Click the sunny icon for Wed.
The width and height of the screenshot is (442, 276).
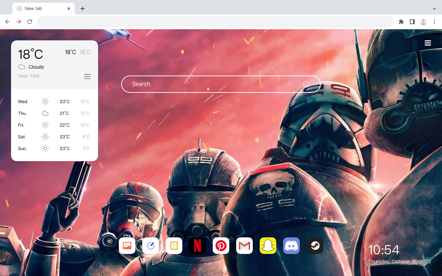coord(45,101)
